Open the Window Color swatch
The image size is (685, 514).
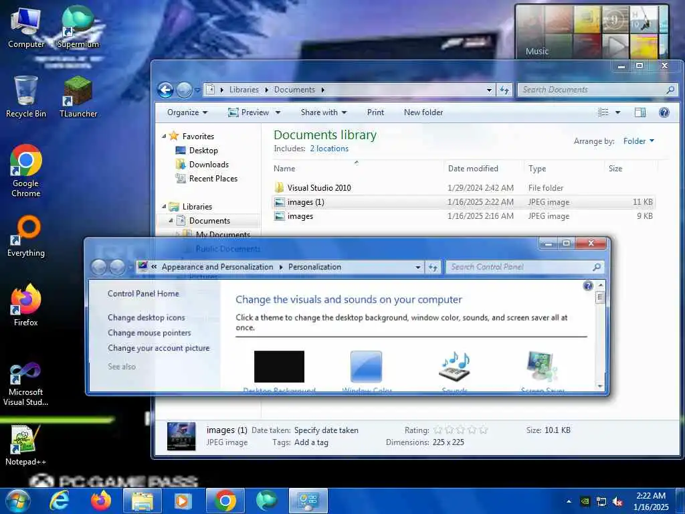[x=366, y=367]
